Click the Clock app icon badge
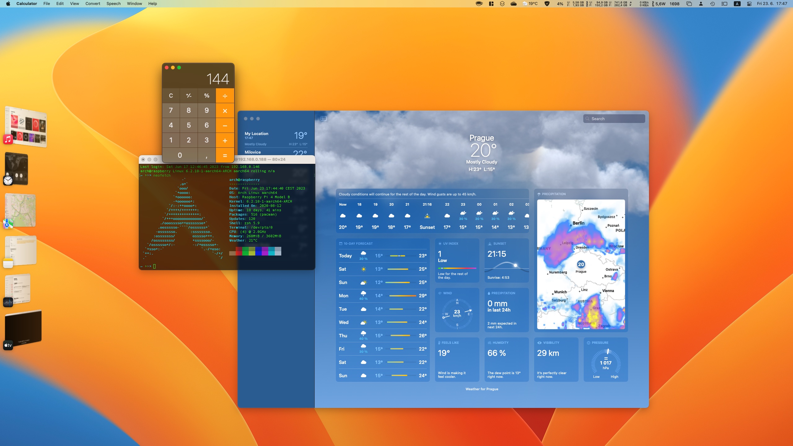Screen dimensions: 793x446 8,180
